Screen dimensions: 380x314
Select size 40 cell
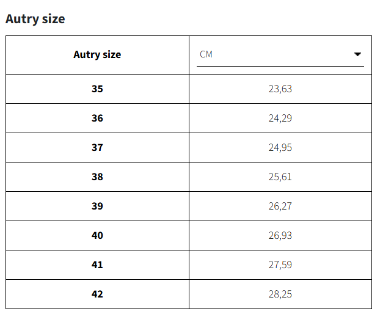coord(97,235)
